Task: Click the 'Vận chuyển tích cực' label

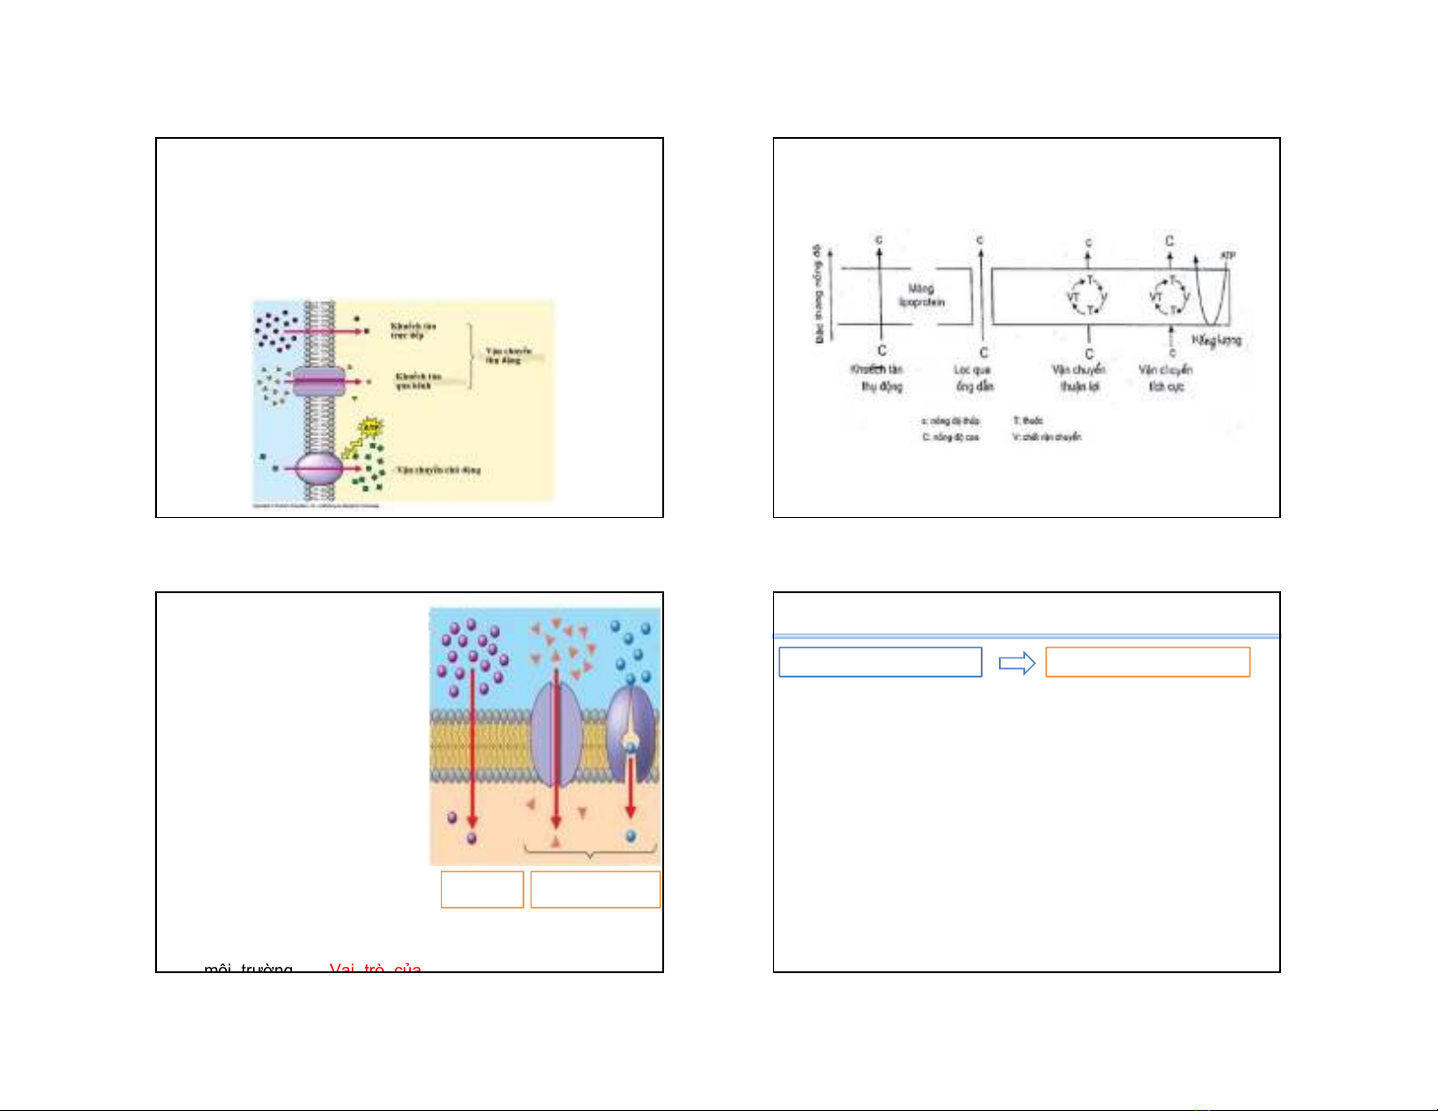Action: (1166, 378)
